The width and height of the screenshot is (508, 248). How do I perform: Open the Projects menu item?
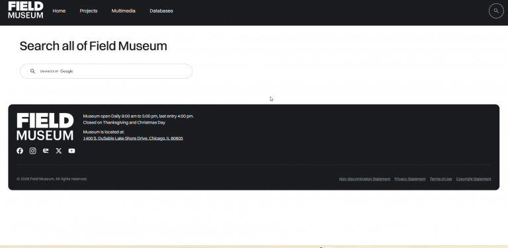pyautogui.click(x=89, y=11)
